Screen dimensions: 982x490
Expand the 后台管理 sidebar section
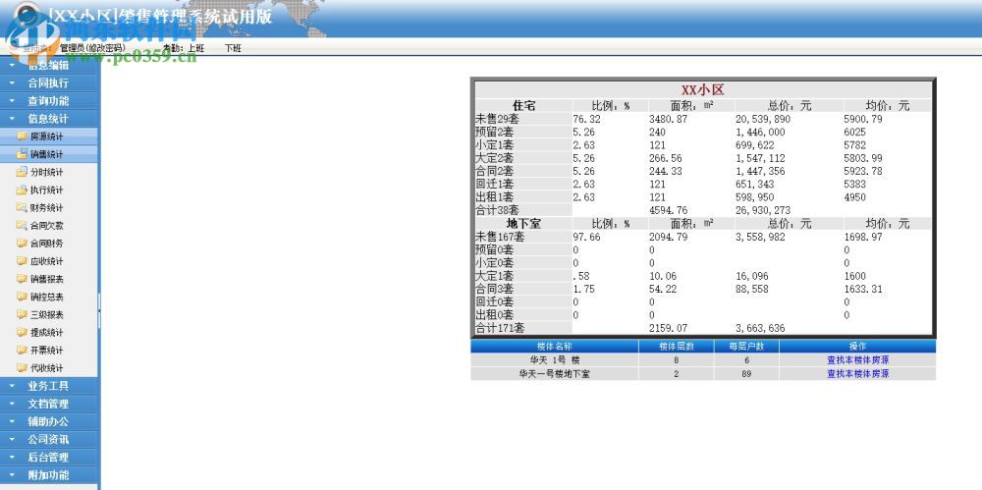coord(49,458)
